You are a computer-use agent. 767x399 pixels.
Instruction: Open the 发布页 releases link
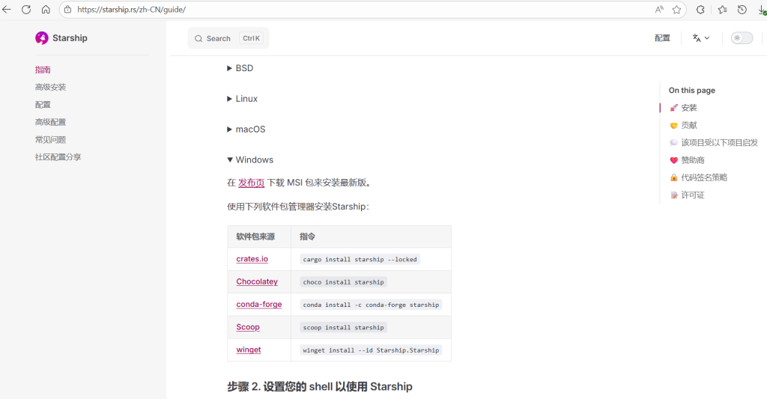tap(252, 183)
